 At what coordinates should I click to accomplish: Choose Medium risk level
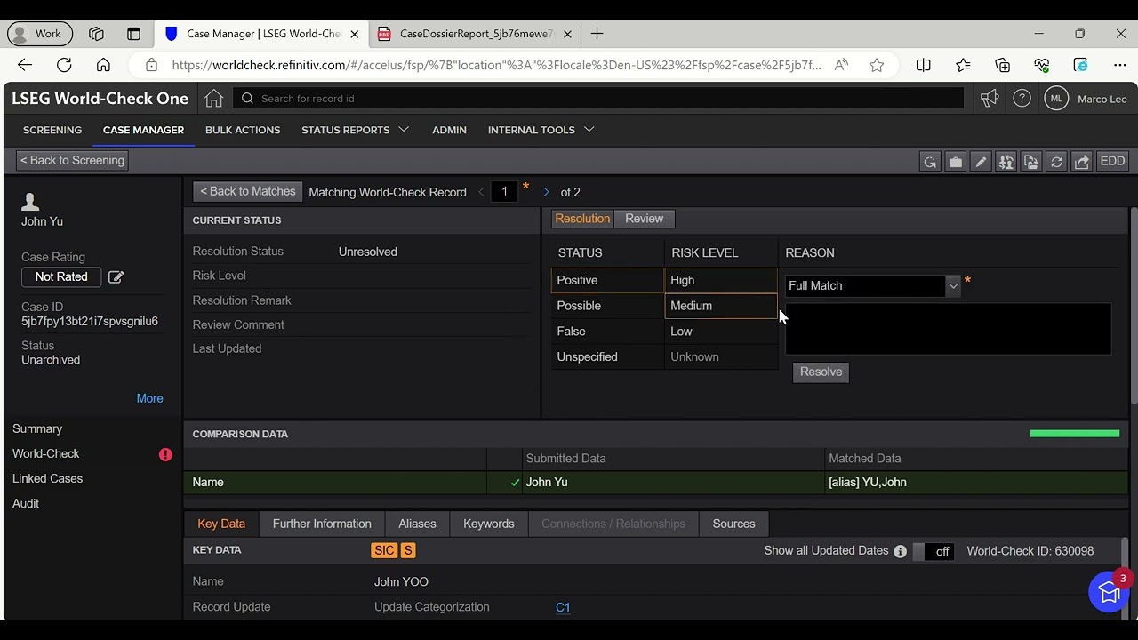721,306
